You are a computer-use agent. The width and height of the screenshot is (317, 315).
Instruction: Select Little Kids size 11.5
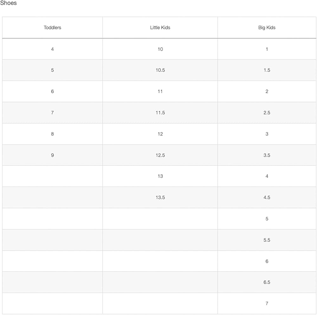(160, 113)
